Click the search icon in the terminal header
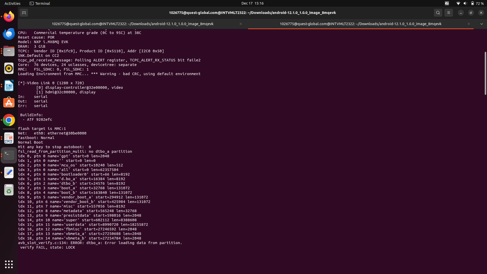The image size is (487, 274). coord(438,12)
